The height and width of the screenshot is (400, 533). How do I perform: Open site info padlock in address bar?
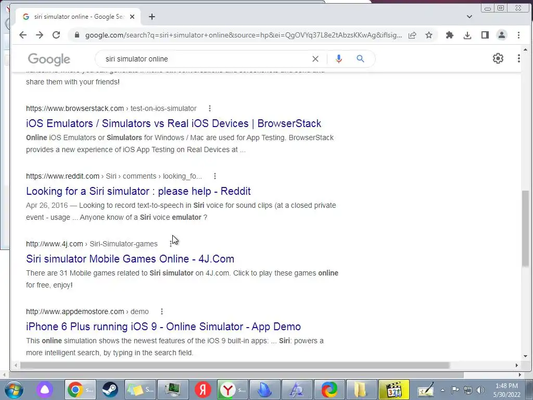coord(77,35)
